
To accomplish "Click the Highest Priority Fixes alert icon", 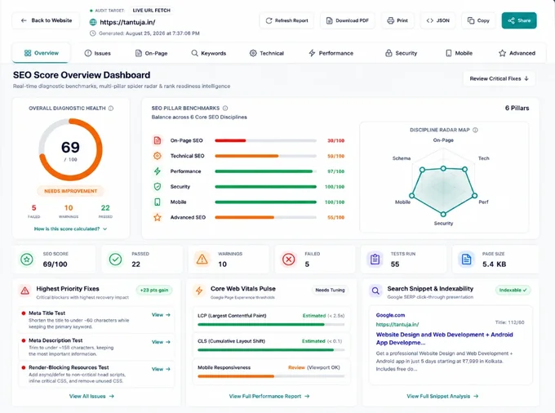I will tap(24, 291).
